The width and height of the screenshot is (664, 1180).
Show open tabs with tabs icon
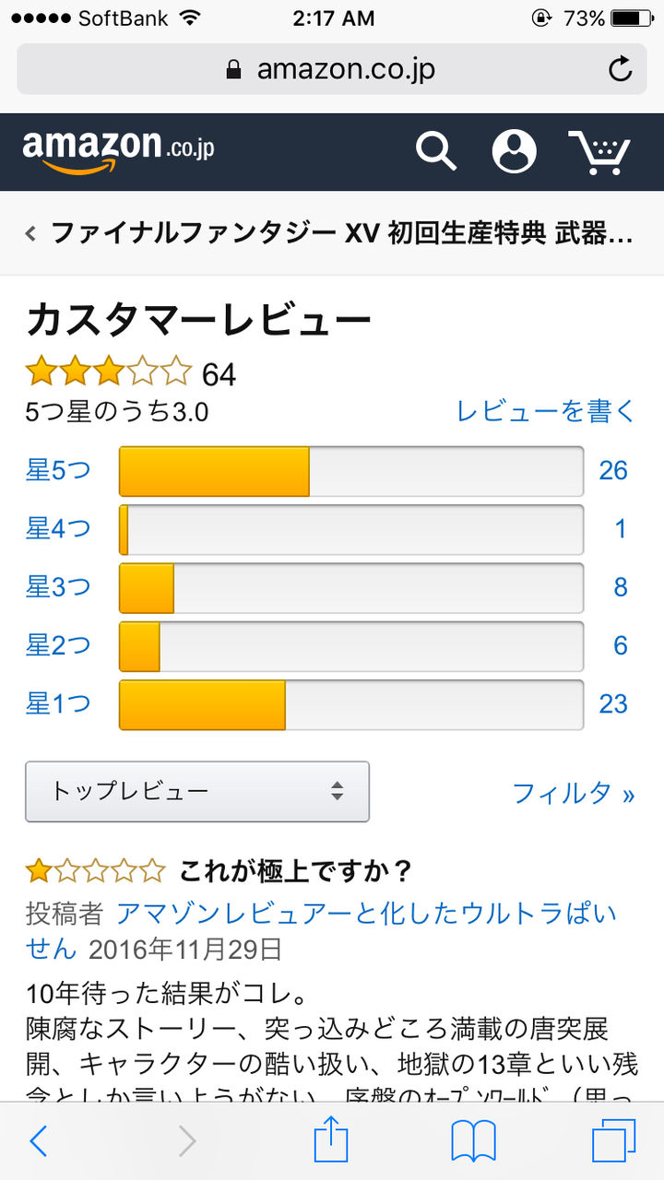coord(614,1142)
